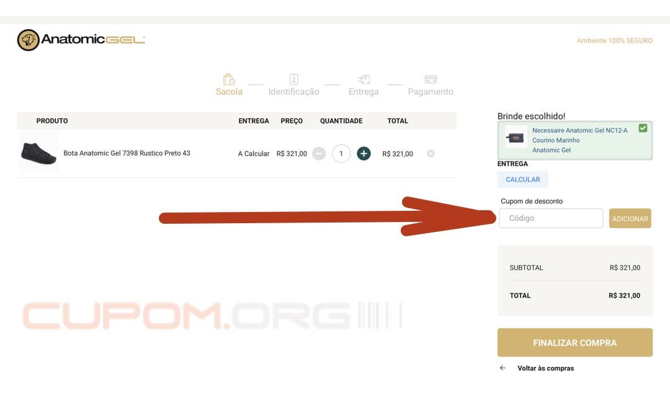The width and height of the screenshot is (670, 398).
Task: Toggle the Necessaire gift checkbox
Action: [x=643, y=128]
